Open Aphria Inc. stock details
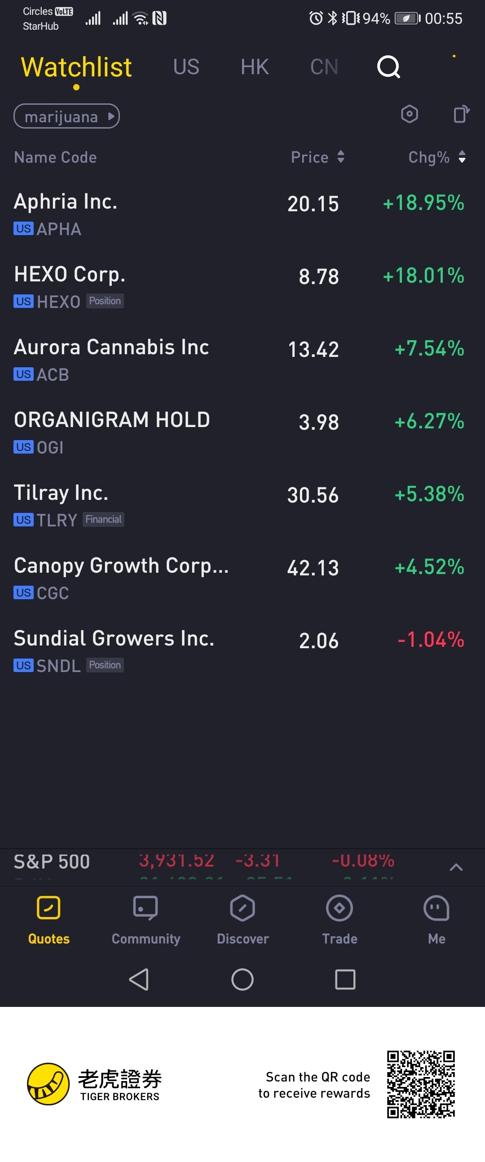This screenshot has height=1162, width=485. pyautogui.click(x=242, y=215)
